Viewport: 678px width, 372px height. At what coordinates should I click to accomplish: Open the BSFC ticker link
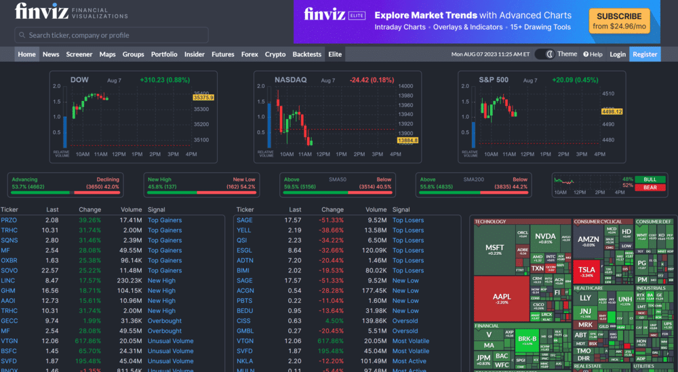(9, 351)
